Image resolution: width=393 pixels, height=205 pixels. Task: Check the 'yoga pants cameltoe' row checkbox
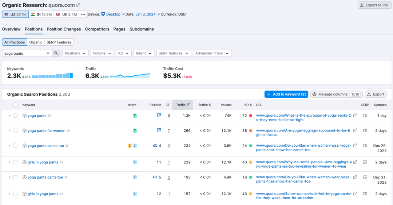coord(15,177)
